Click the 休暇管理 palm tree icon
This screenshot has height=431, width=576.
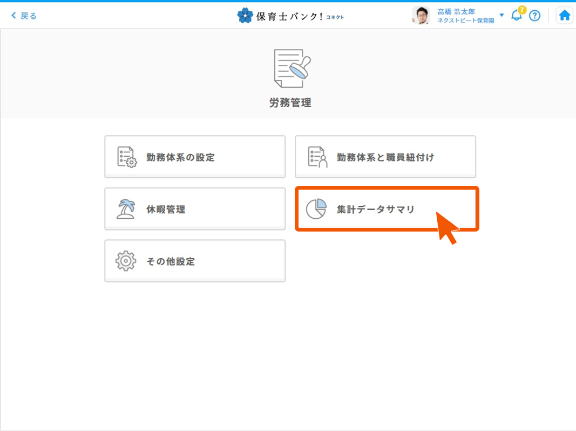coord(126,209)
